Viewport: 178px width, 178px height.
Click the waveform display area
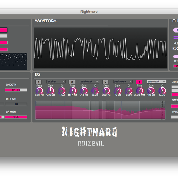[x=101, y=48]
